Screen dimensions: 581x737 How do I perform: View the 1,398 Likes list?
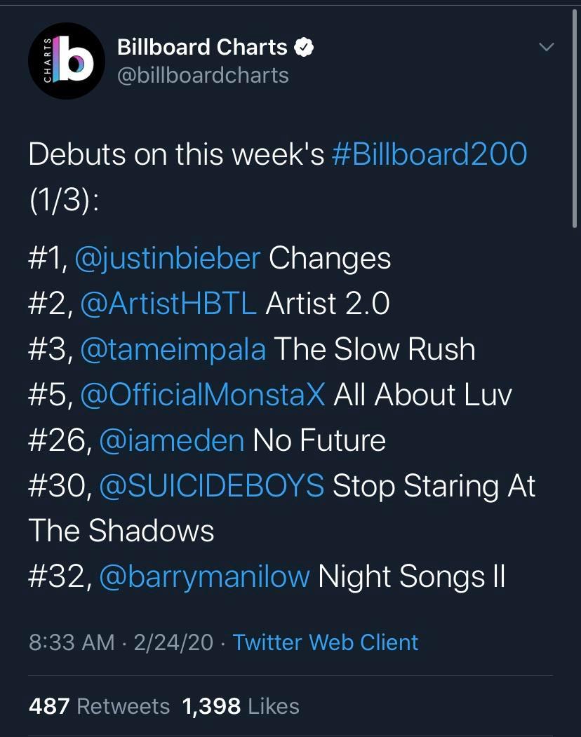[240, 706]
